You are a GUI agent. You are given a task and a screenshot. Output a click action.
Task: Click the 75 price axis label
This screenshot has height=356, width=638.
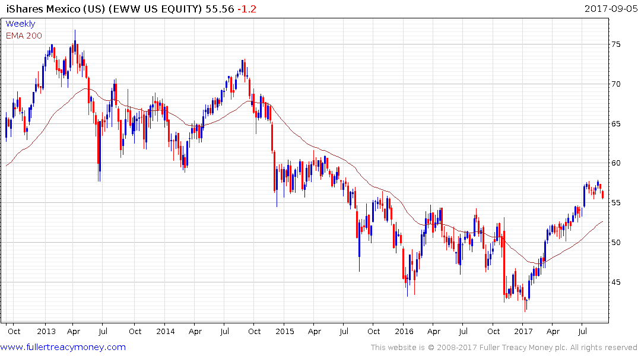pyautogui.click(x=616, y=44)
